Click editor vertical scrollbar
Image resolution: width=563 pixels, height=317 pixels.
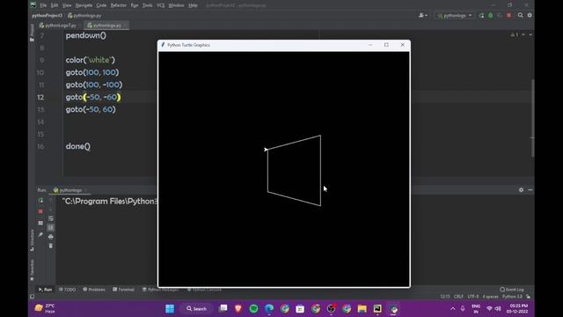pyautogui.click(x=532, y=118)
